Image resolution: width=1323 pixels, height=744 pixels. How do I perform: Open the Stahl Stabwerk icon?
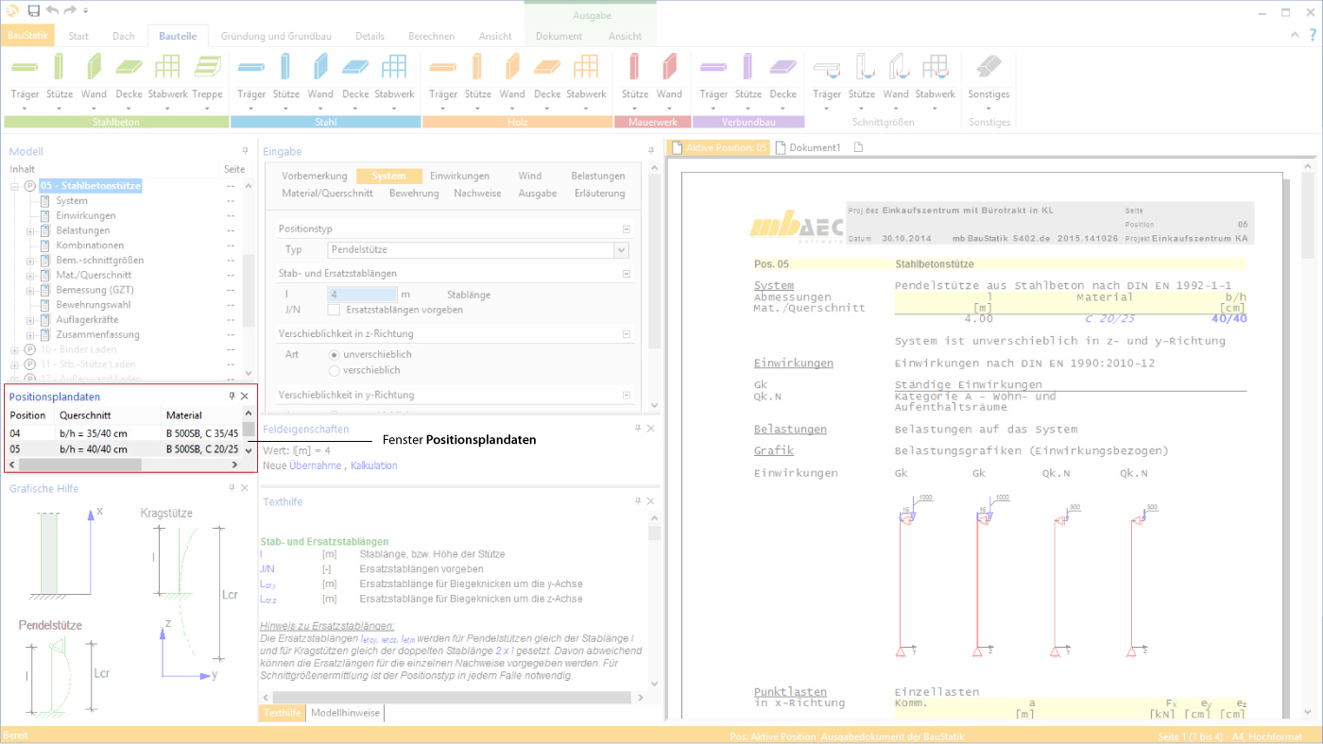(x=394, y=66)
